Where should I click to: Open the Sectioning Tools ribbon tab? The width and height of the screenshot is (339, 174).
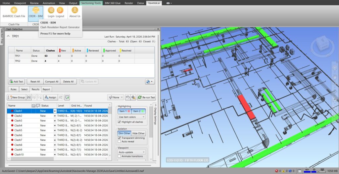pyautogui.click(x=91, y=3)
